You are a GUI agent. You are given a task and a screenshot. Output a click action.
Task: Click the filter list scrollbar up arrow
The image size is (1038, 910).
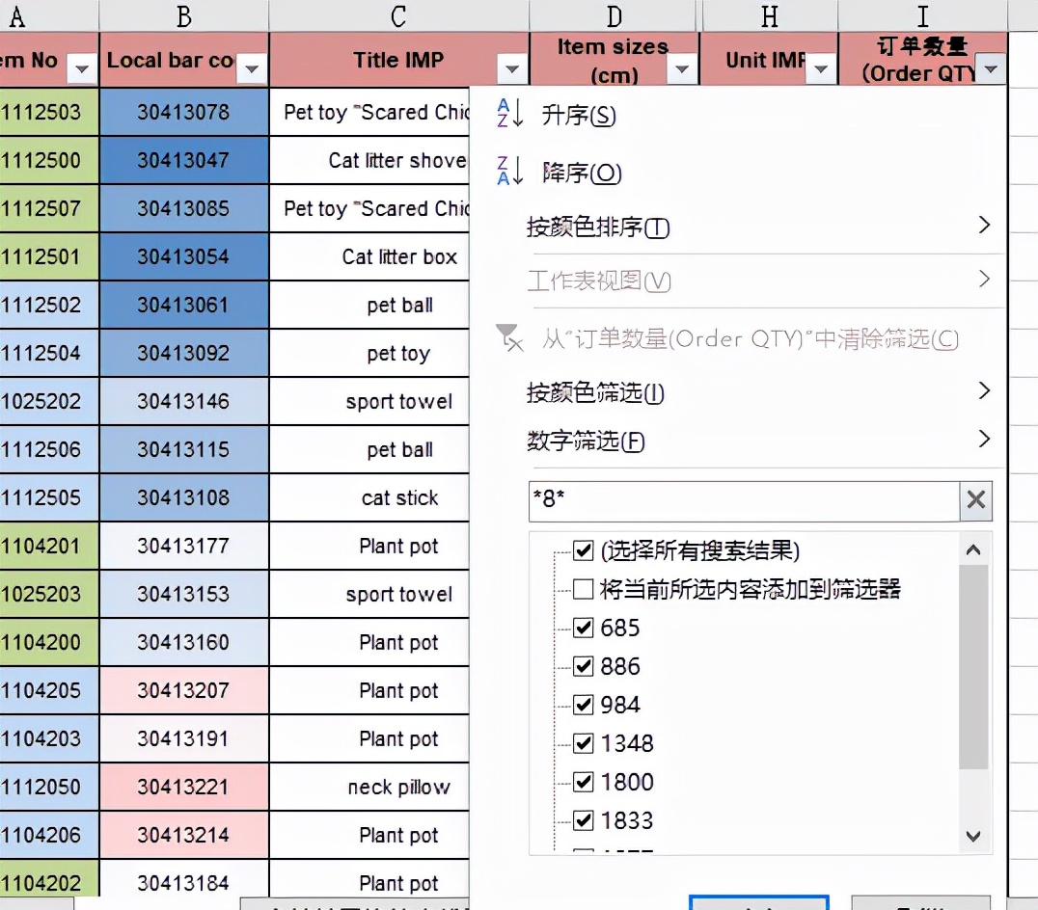pos(973,549)
